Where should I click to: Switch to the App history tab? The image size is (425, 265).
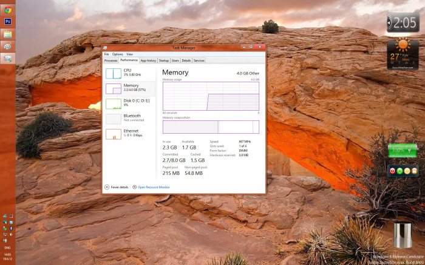(x=148, y=61)
